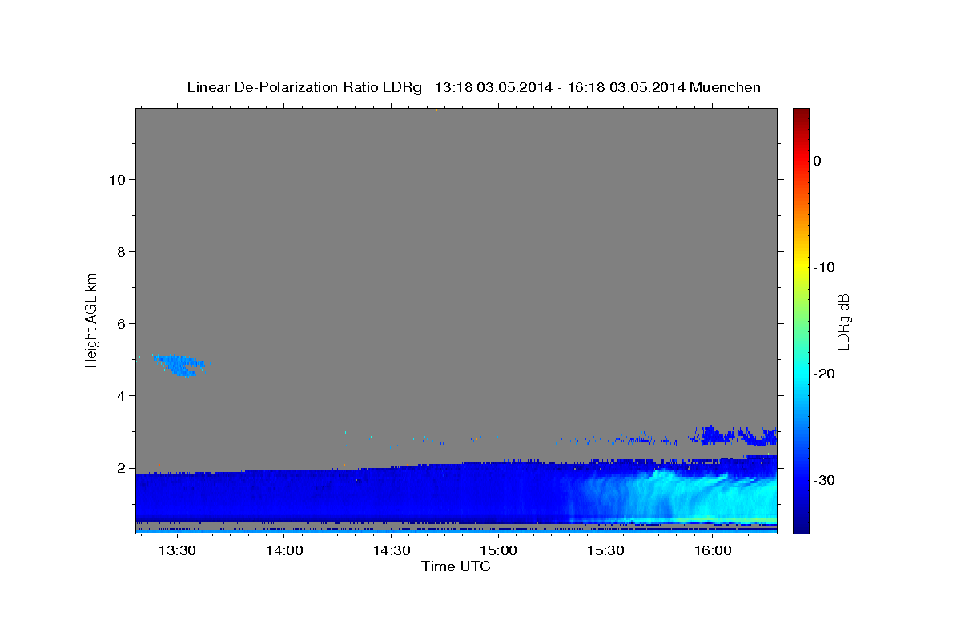Click the '14:00' time tick label

tap(284, 551)
